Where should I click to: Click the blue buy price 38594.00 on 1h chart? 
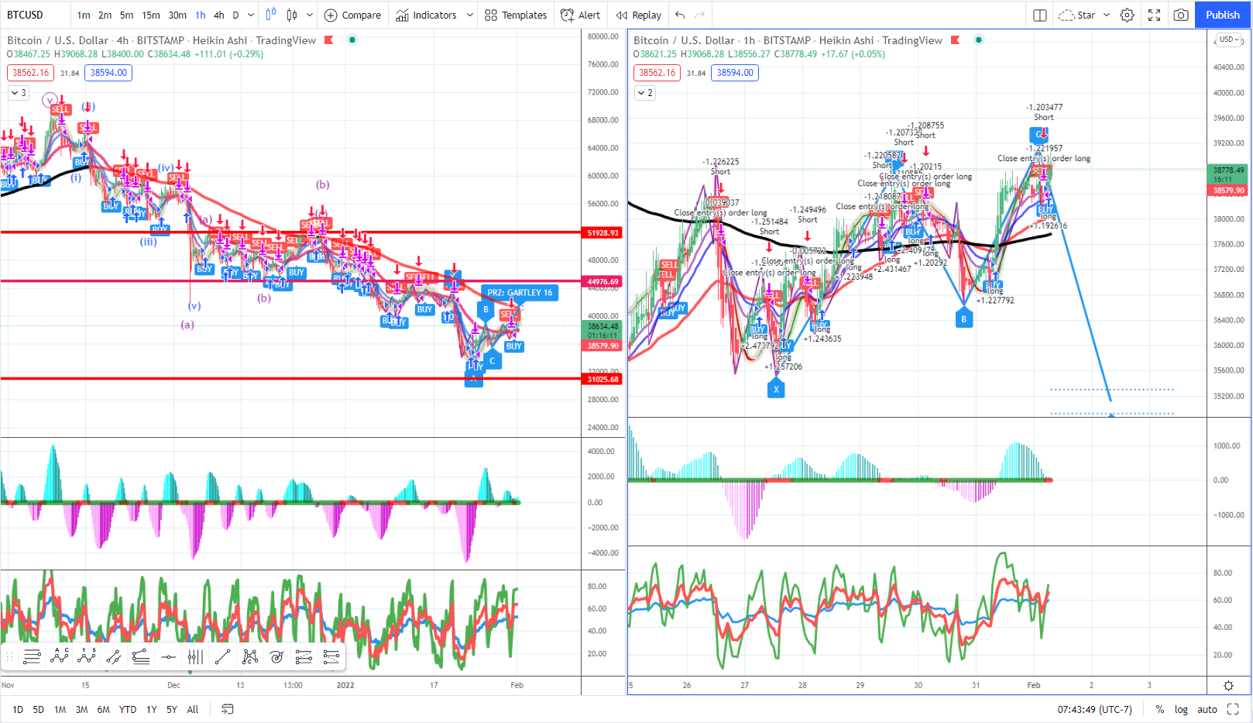(735, 73)
